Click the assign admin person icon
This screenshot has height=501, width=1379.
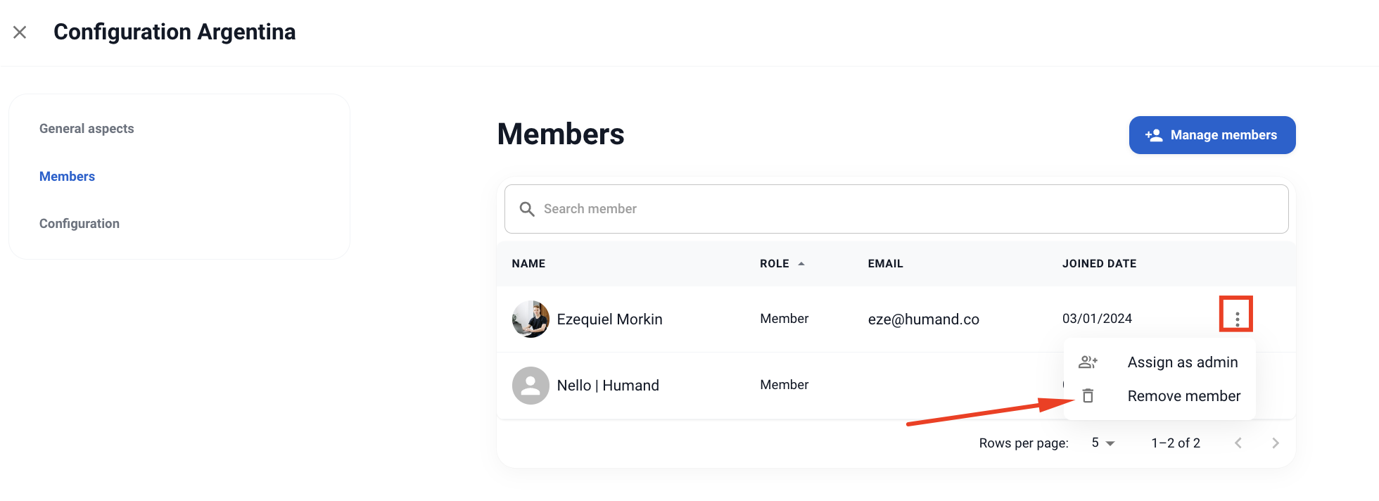[1088, 362]
